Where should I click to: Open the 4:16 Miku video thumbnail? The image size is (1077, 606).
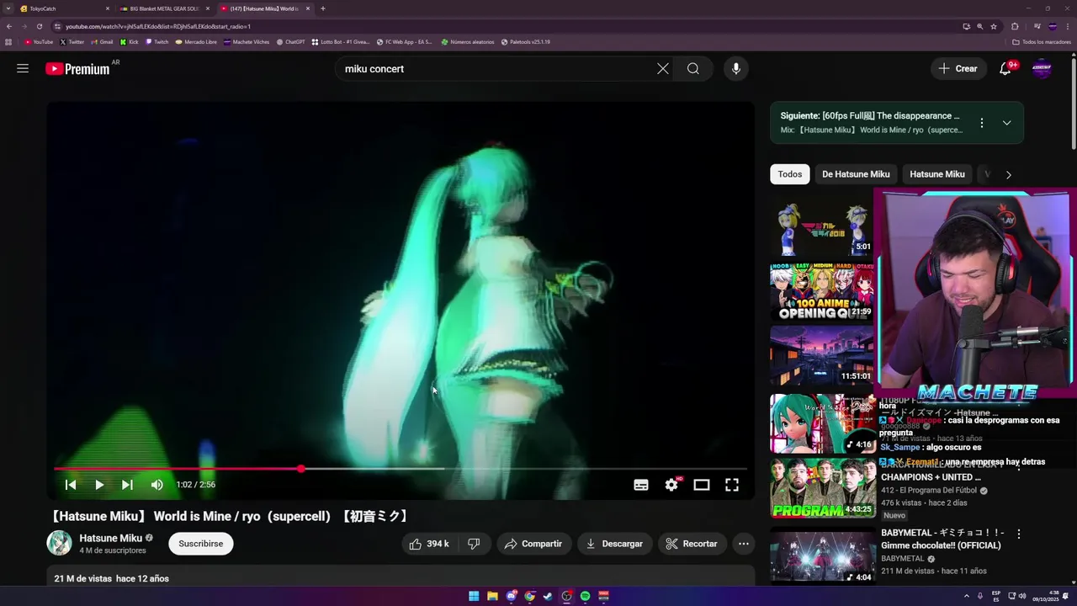tap(822, 424)
